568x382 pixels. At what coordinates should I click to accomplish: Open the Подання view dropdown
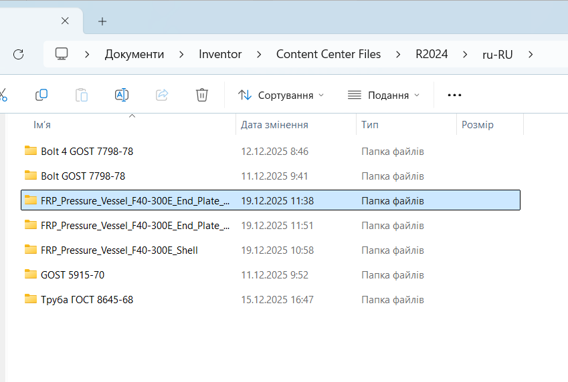click(383, 95)
